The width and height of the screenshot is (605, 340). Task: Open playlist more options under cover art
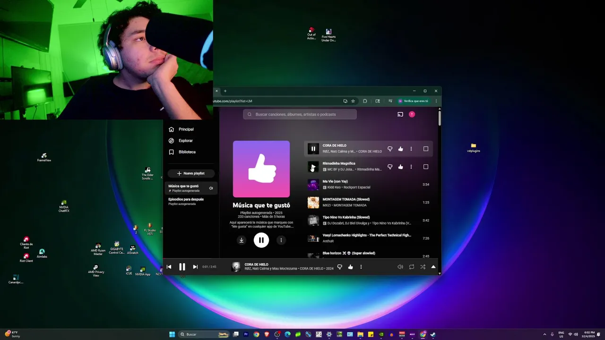(x=281, y=240)
